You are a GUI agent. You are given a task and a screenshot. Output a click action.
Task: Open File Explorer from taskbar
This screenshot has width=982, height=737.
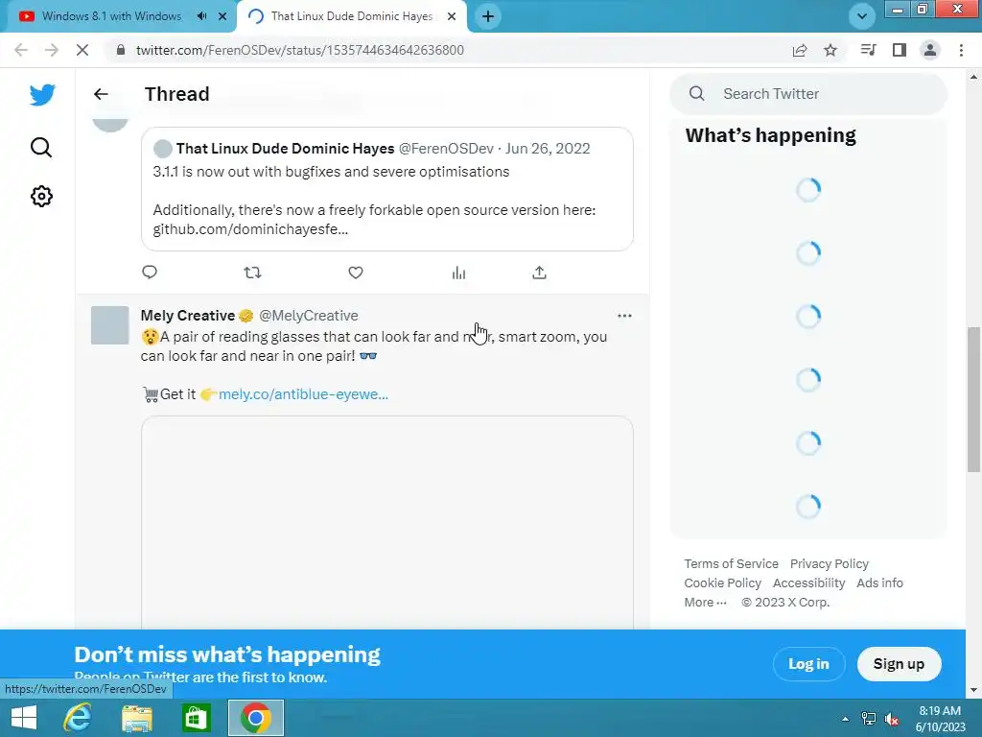[x=137, y=718]
